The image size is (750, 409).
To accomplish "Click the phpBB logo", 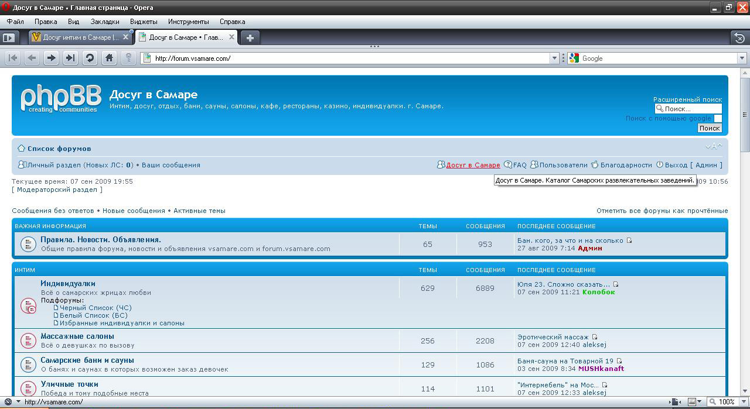I will pyautogui.click(x=60, y=98).
